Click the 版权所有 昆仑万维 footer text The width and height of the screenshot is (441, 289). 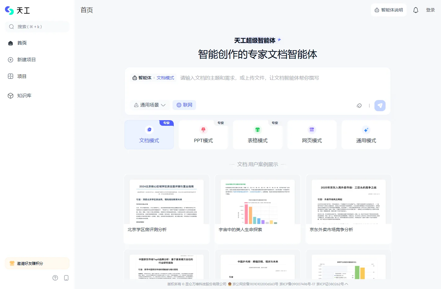pos(197,284)
